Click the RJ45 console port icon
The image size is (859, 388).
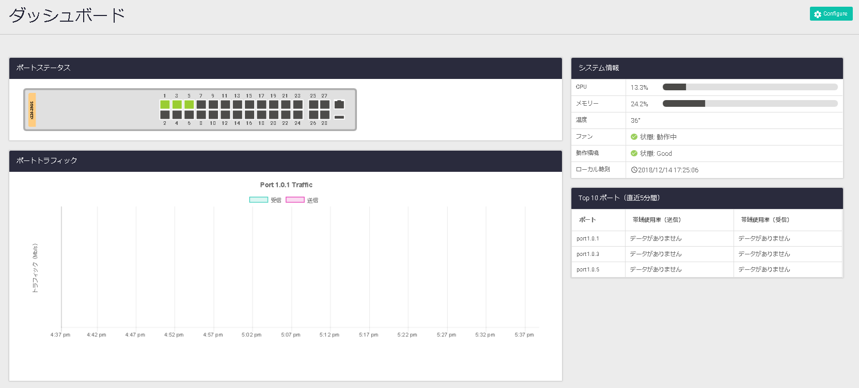339,105
